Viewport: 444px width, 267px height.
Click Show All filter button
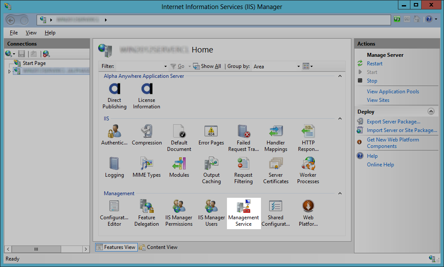click(x=207, y=66)
